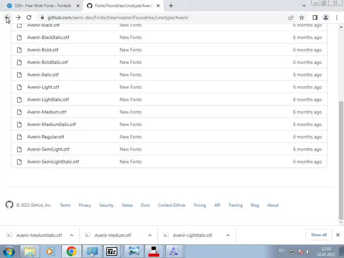The image size is (344, 258).
Task: Open the Blog footer link
Action: pyautogui.click(x=255, y=205)
